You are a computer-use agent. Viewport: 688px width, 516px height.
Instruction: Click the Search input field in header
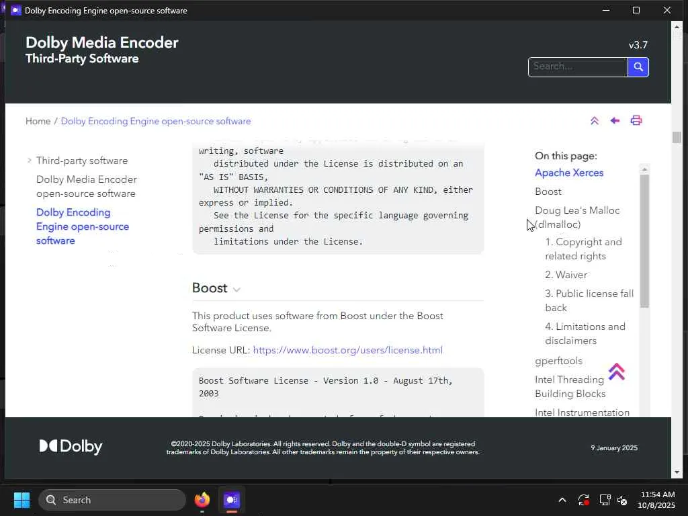[x=578, y=67]
